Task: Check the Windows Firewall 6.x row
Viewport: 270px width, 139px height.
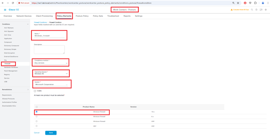Action: pyautogui.click(x=36, y=117)
